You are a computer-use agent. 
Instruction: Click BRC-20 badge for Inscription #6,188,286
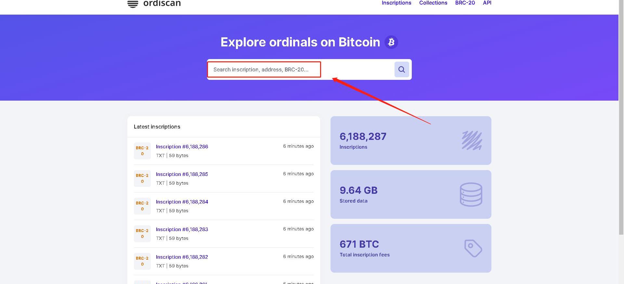coord(142,151)
